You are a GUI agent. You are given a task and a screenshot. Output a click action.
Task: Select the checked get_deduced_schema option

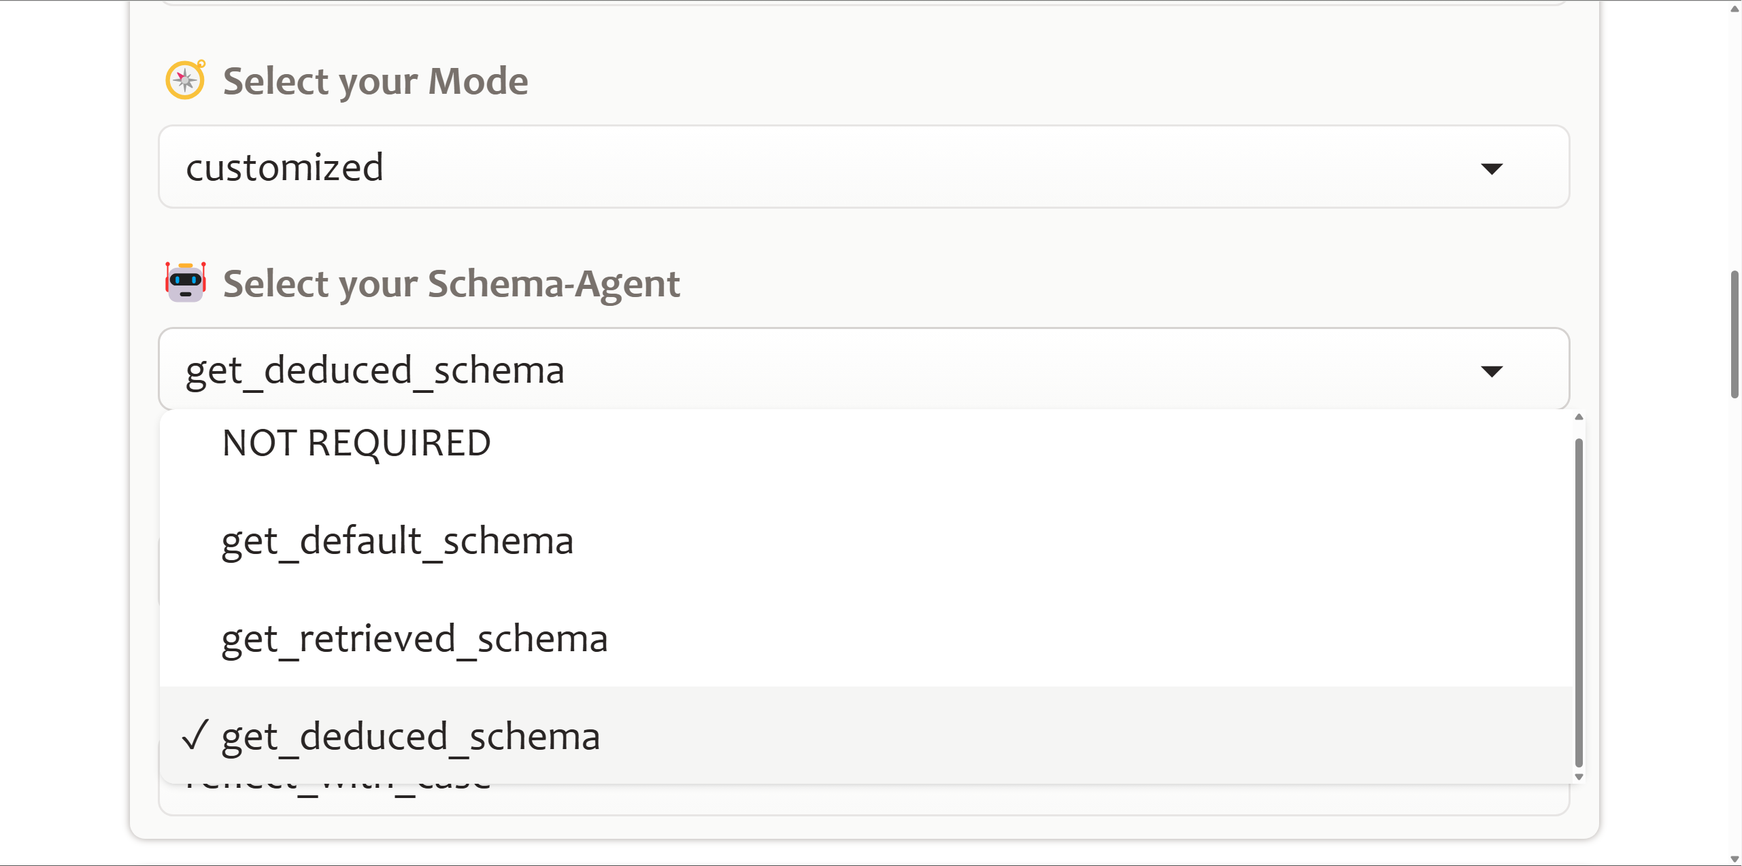867,735
